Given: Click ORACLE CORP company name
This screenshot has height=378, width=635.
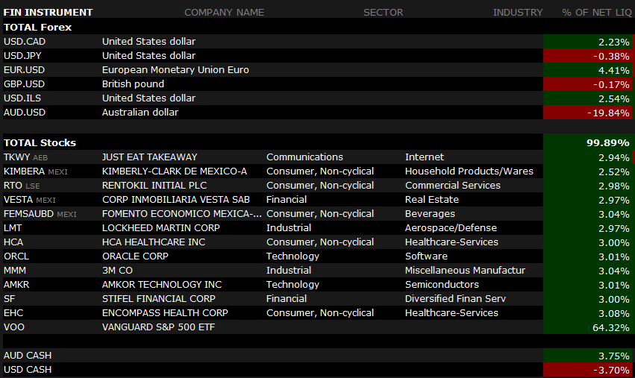Looking at the screenshot, I should tap(135, 256).
